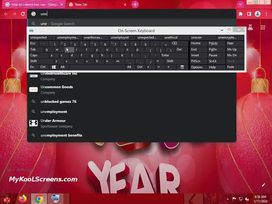Open the new tab plus button
Screen dimensions: 272x204
(135, 5)
